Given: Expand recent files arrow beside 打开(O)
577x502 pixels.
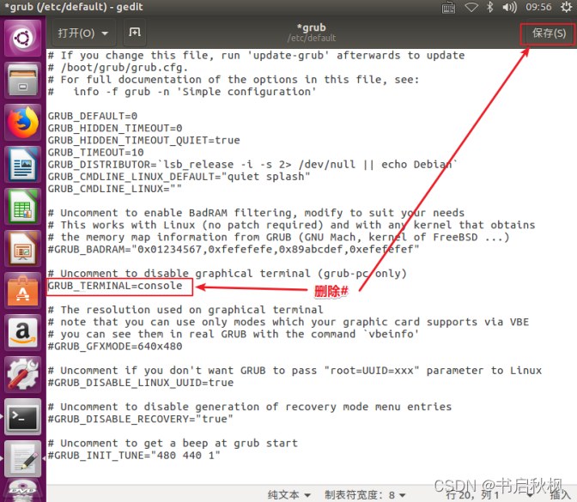Looking at the screenshot, I should click(x=106, y=33).
